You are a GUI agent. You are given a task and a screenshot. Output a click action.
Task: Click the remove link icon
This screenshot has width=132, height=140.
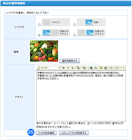point(96,68)
